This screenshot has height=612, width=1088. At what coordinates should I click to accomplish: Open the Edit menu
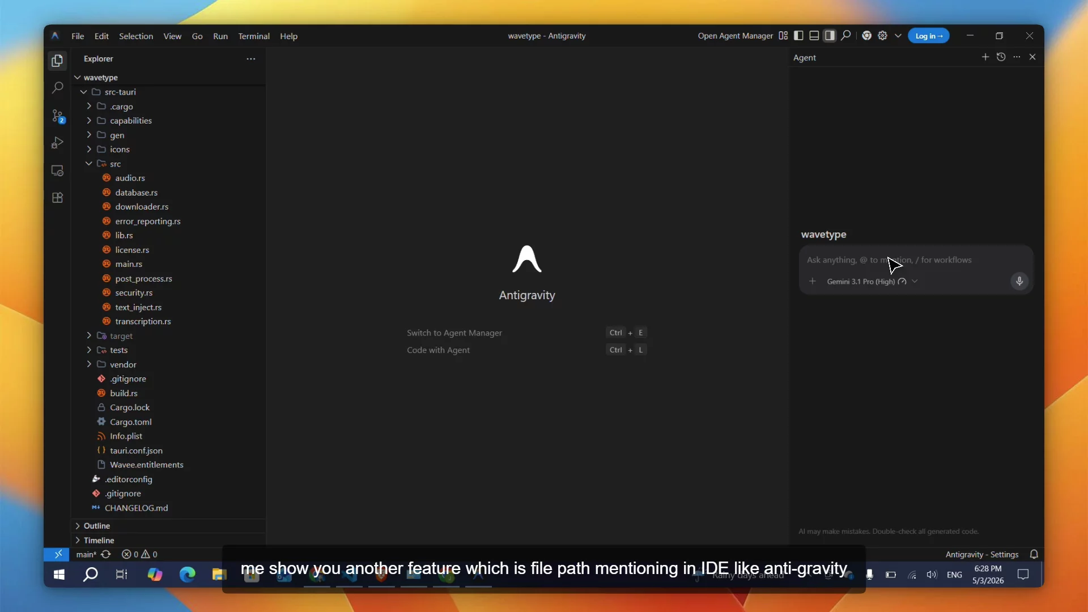(x=101, y=36)
